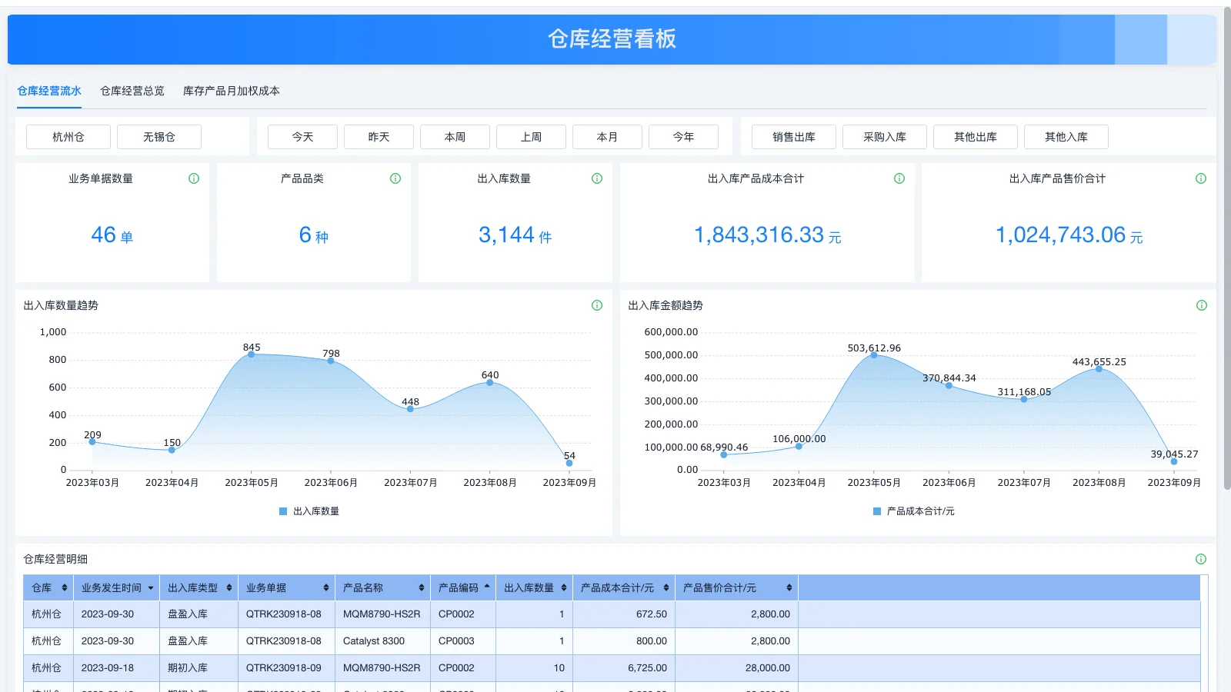Open info icon on 业务单据数量 card
1231x692 pixels.
point(194,178)
